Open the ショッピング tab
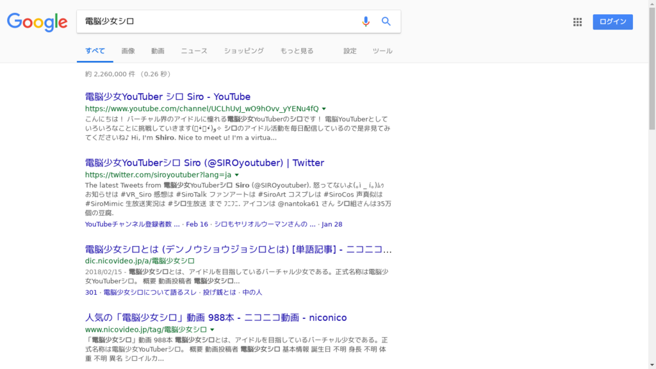The image size is (656, 369). pos(244,51)
